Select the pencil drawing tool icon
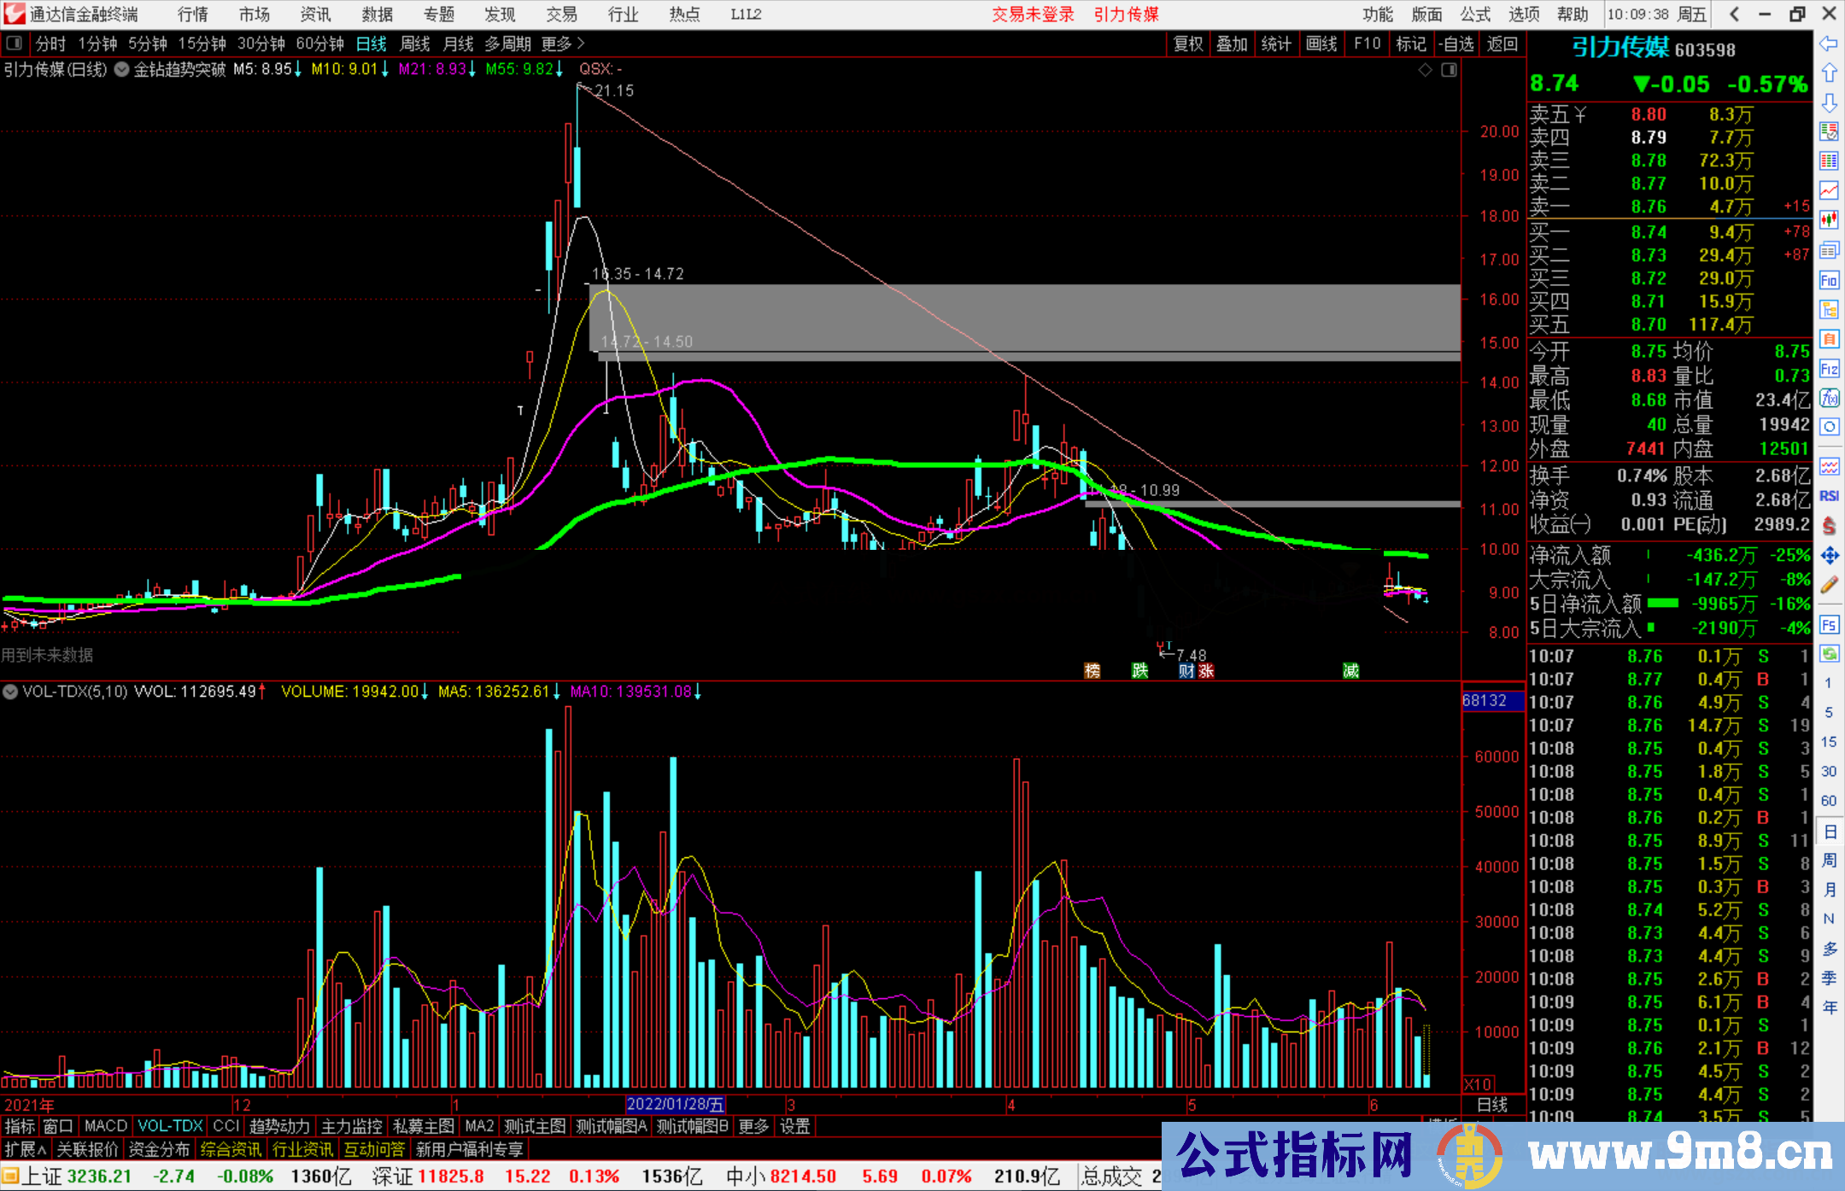This screenshot has width=1845, height=1191. [x=1829, y=586]
